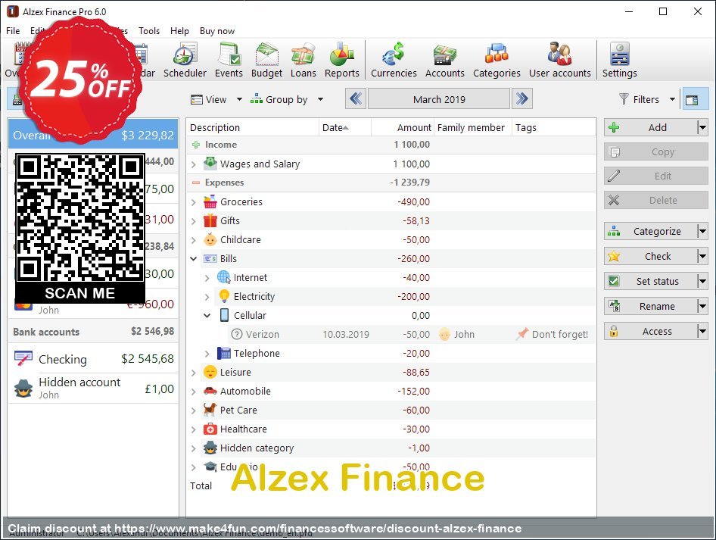716x540 pixels.
Task: Collapse the Expenses group
Action: point(196,183)
